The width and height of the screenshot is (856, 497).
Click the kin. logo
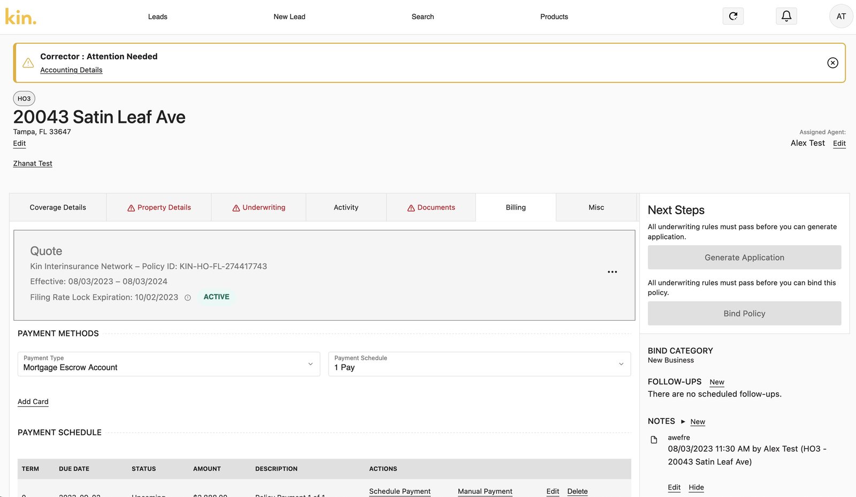pyautogui.click(x=21, y=17)
